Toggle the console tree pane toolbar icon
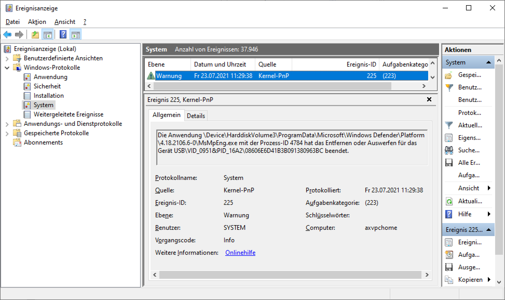Image resolution: width=505 pixels, height=300 pixels. (x=47, y=34)
